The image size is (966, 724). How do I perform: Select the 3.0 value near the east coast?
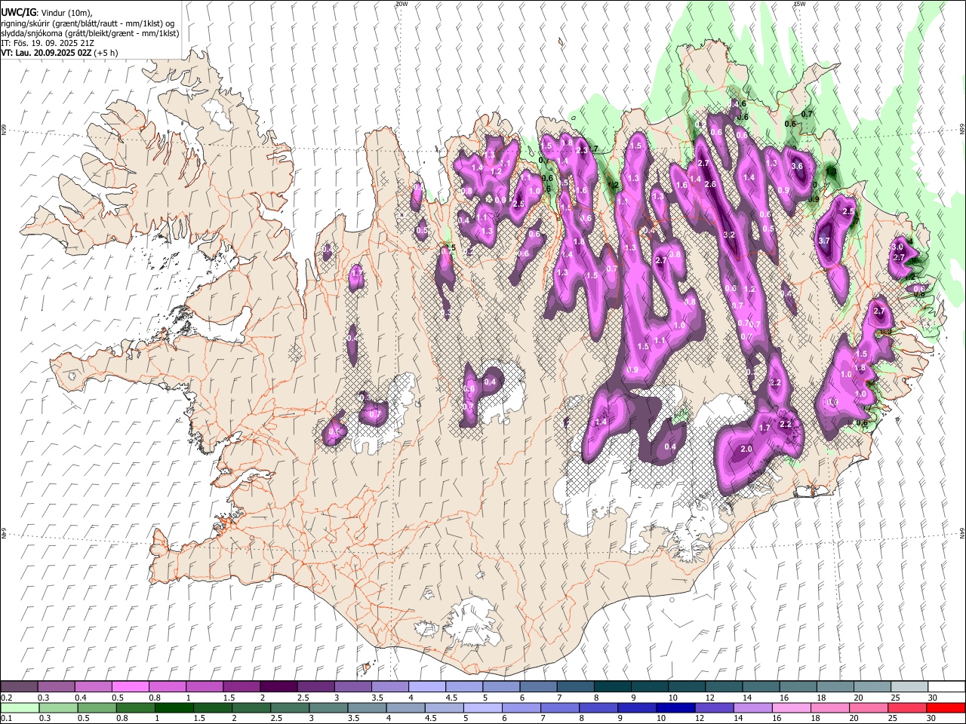897,247
